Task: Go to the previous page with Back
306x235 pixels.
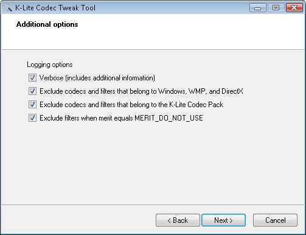Action: coord(178,220)
